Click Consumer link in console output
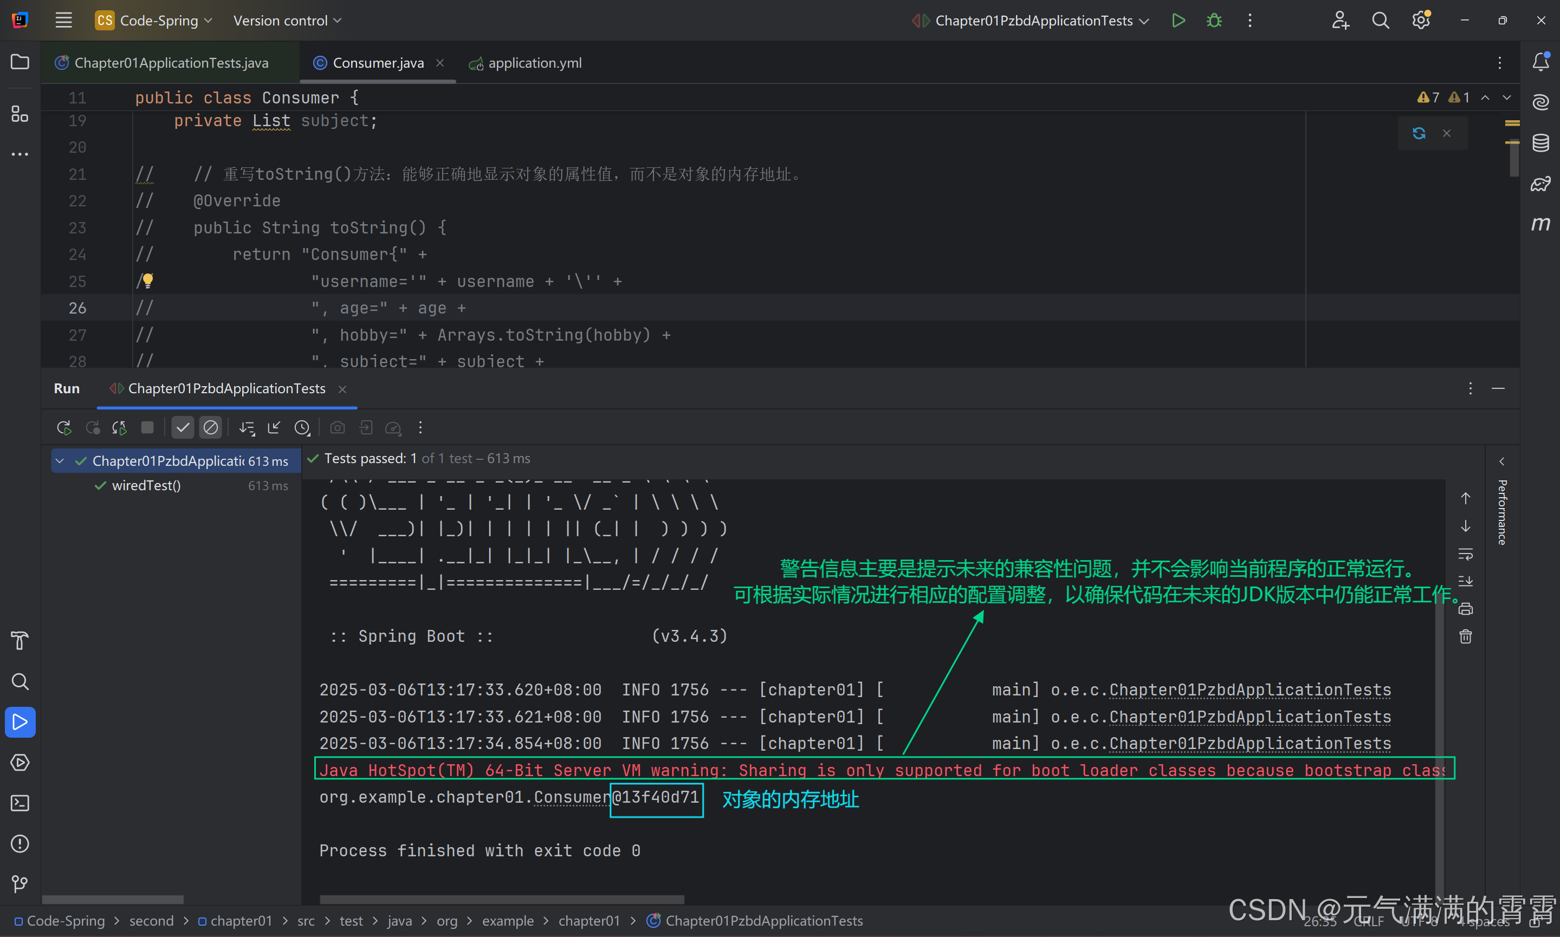The width and height of the screenshot is (1560, 937). coord(572,797)
